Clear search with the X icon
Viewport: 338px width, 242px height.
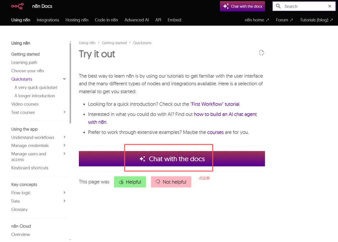tap(330, 6)
